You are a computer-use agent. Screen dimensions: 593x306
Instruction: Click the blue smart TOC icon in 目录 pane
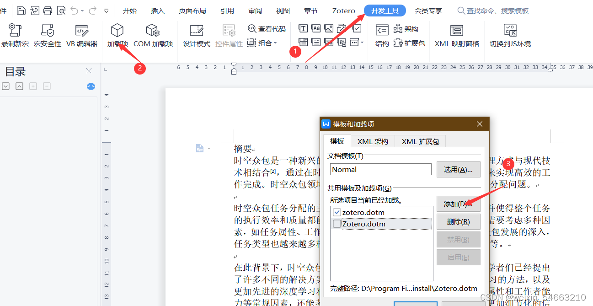[x=91, y=86]
